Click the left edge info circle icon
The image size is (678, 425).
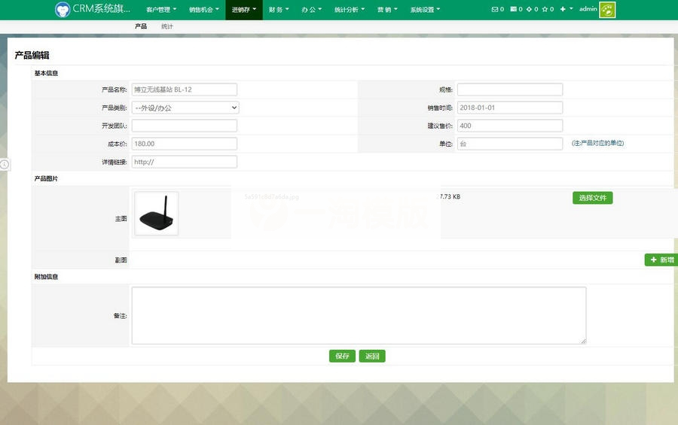pyautogui.click(x=4, y=165)
